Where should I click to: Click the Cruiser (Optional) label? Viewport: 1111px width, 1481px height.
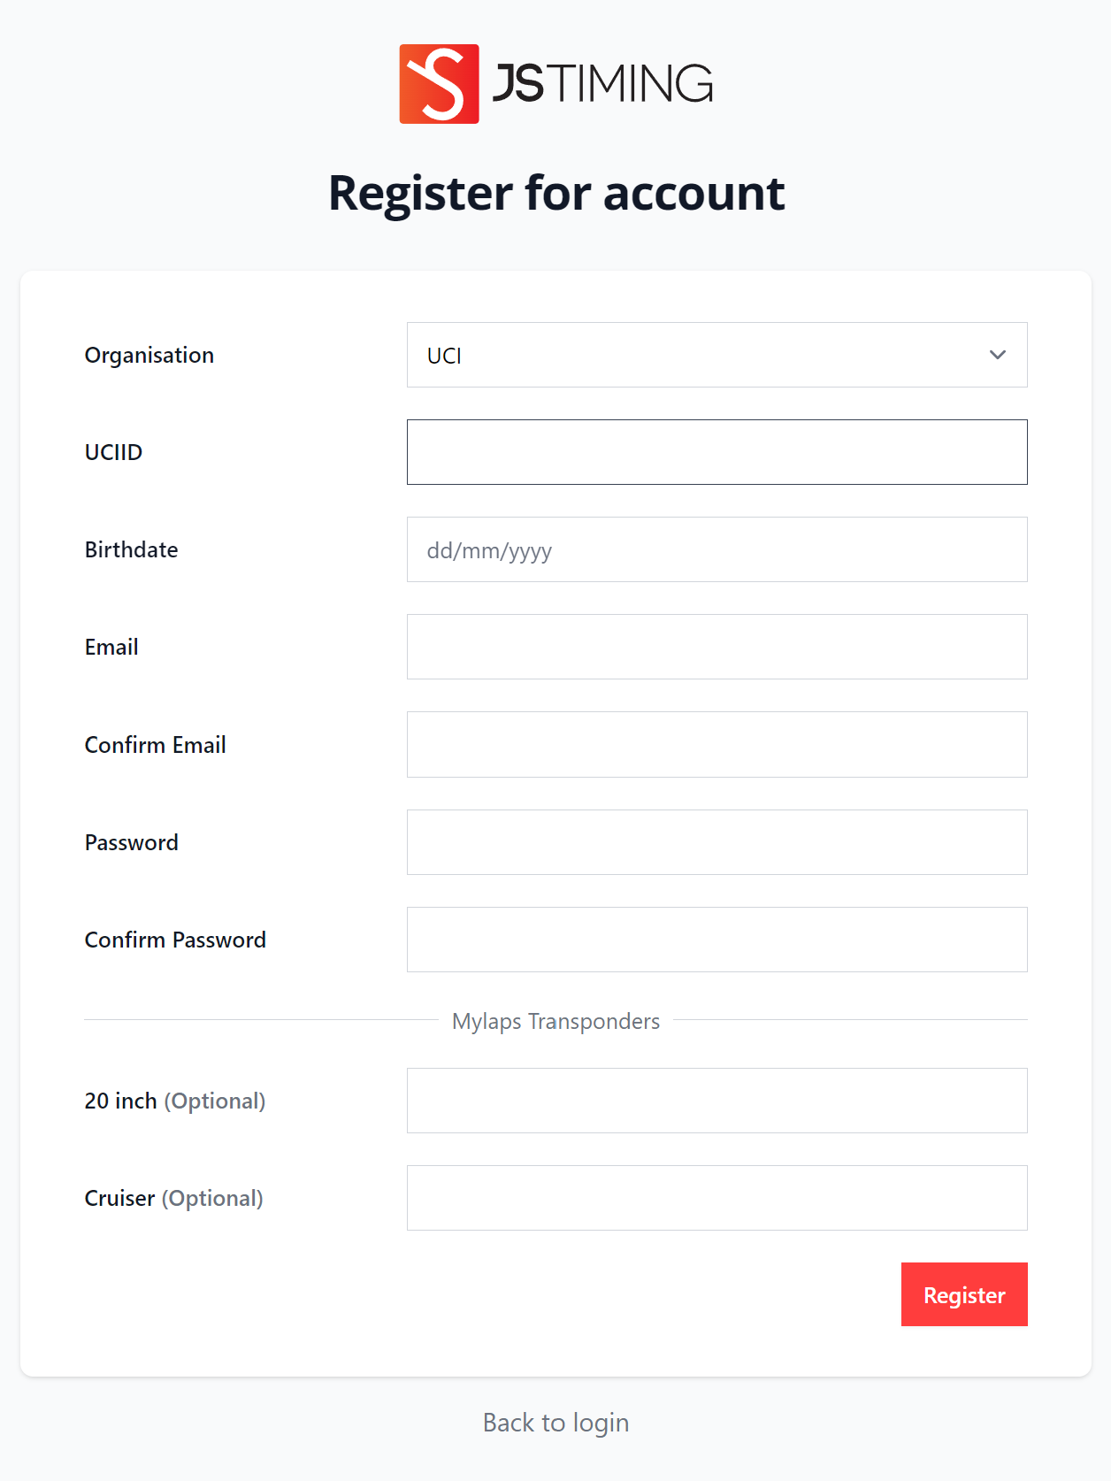point(172,1198)
